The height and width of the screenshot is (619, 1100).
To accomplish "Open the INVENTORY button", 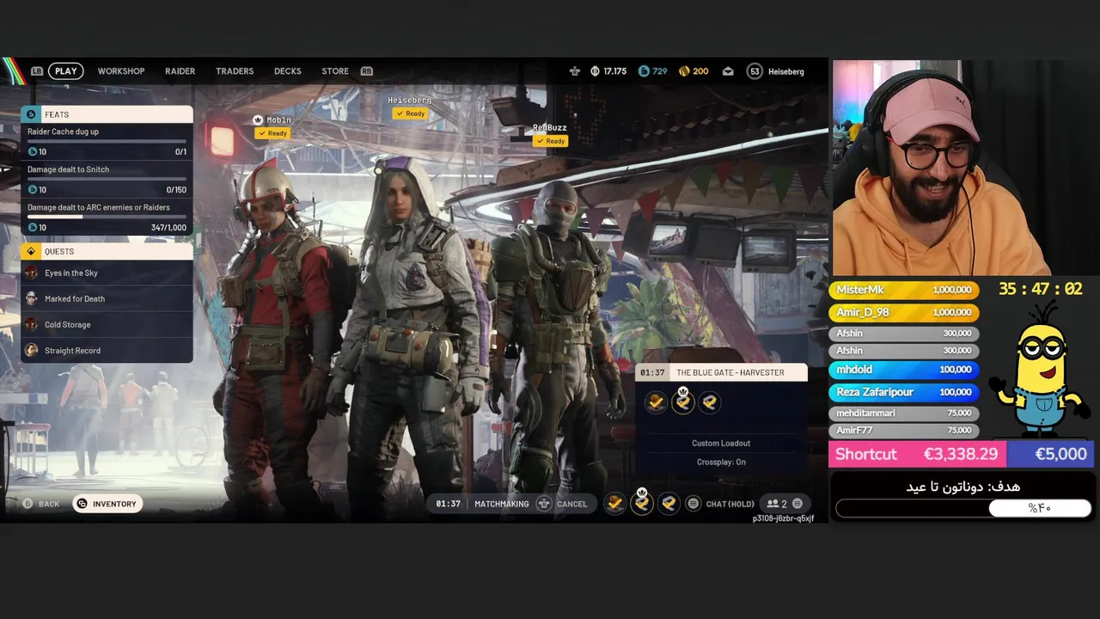I will tap(107, 504).
